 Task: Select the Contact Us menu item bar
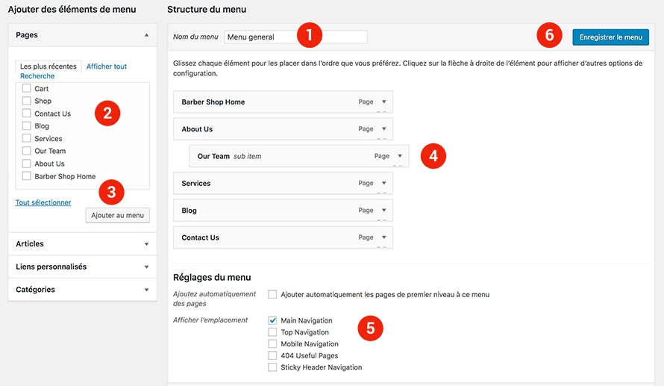coord(283,237)
